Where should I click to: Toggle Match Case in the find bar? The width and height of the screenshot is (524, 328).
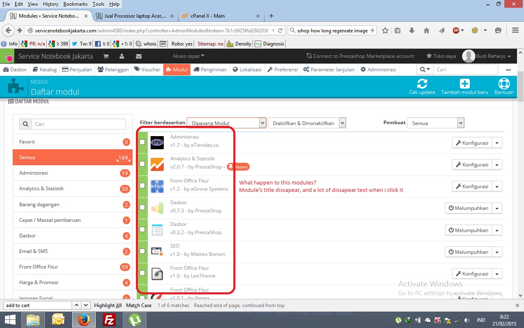coord(139,305)
